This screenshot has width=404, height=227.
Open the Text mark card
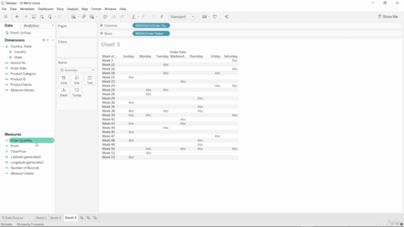pyautogui.click(x=90, y=80)
